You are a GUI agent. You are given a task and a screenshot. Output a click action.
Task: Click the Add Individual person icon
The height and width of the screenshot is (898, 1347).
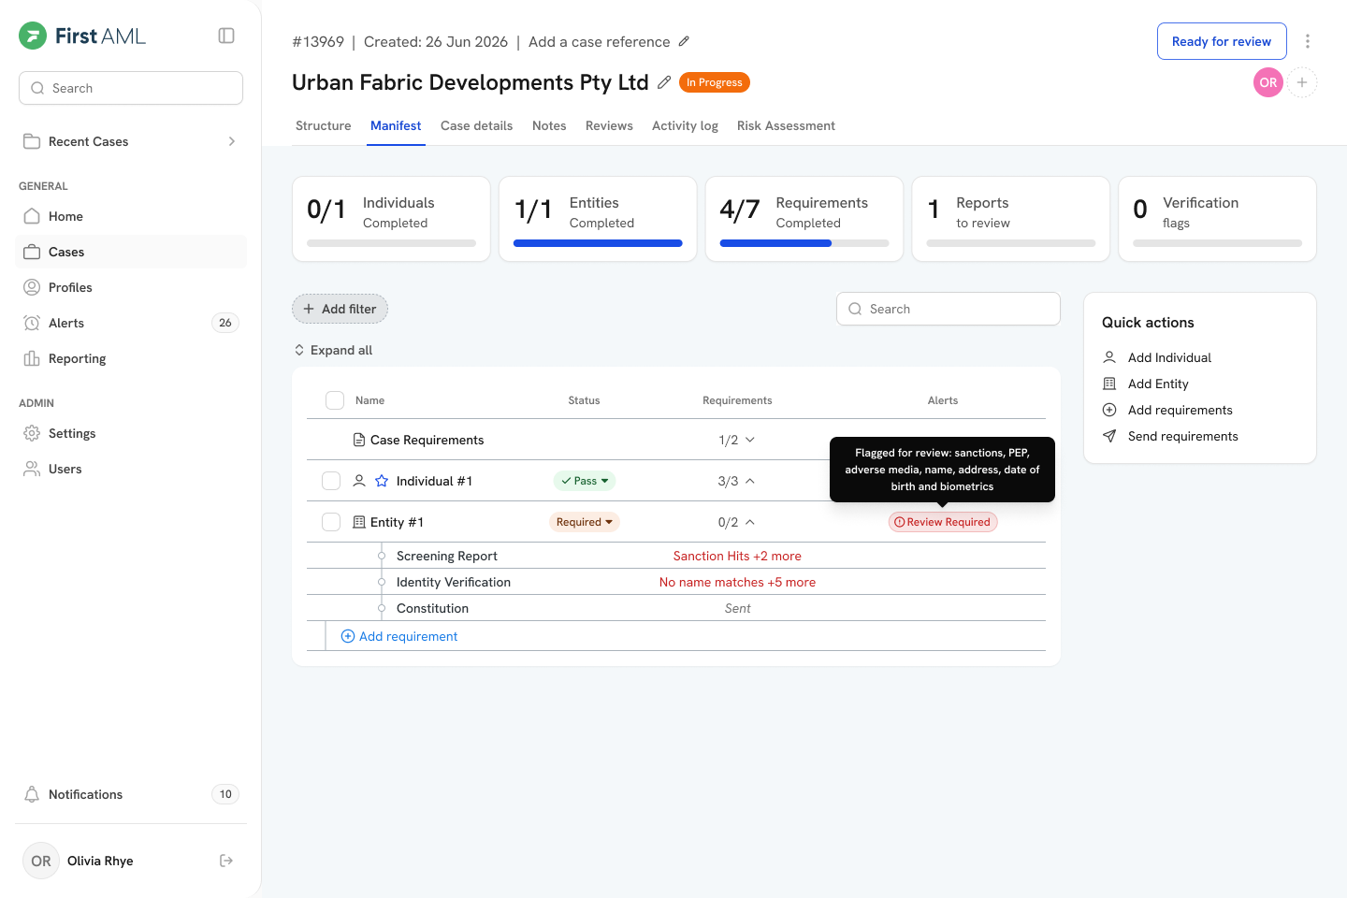tap(1109, 357)
